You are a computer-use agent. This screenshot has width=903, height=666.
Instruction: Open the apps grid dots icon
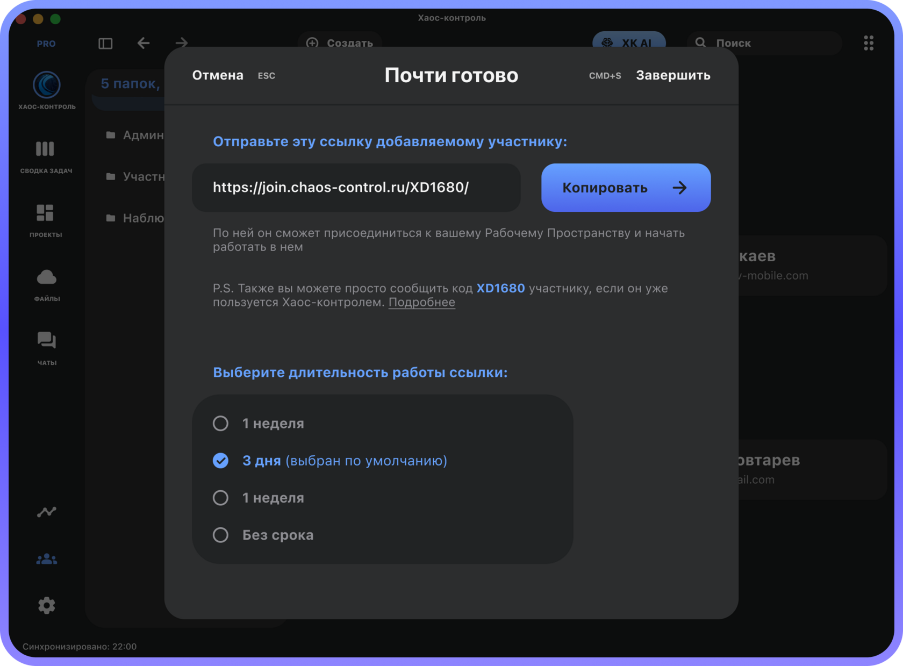869,43
